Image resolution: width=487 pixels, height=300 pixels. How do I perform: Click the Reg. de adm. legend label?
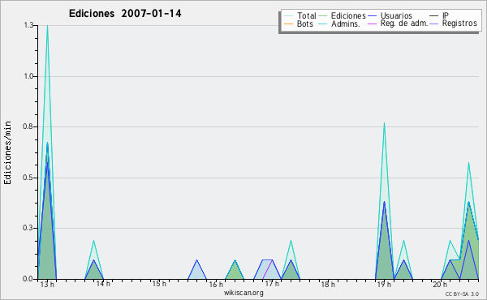404,24
